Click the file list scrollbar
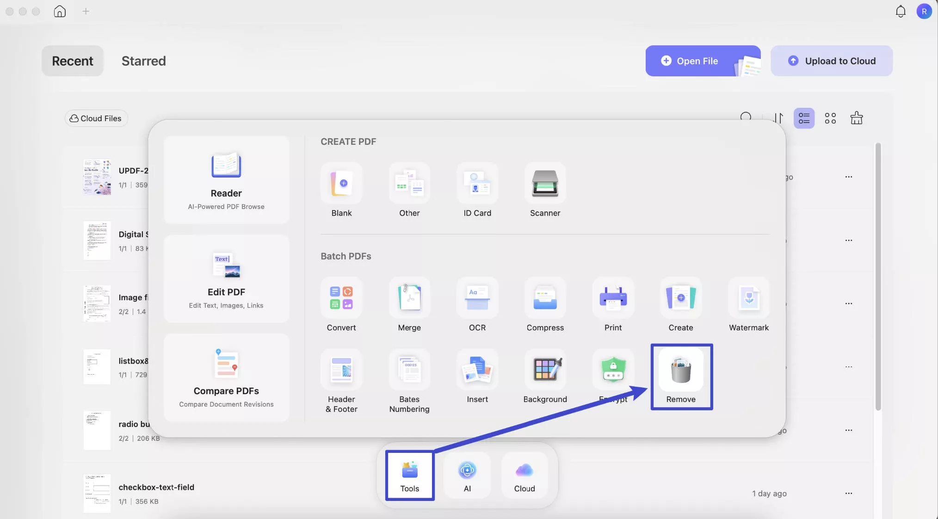The image size is (938, 519). click(878, 277)
